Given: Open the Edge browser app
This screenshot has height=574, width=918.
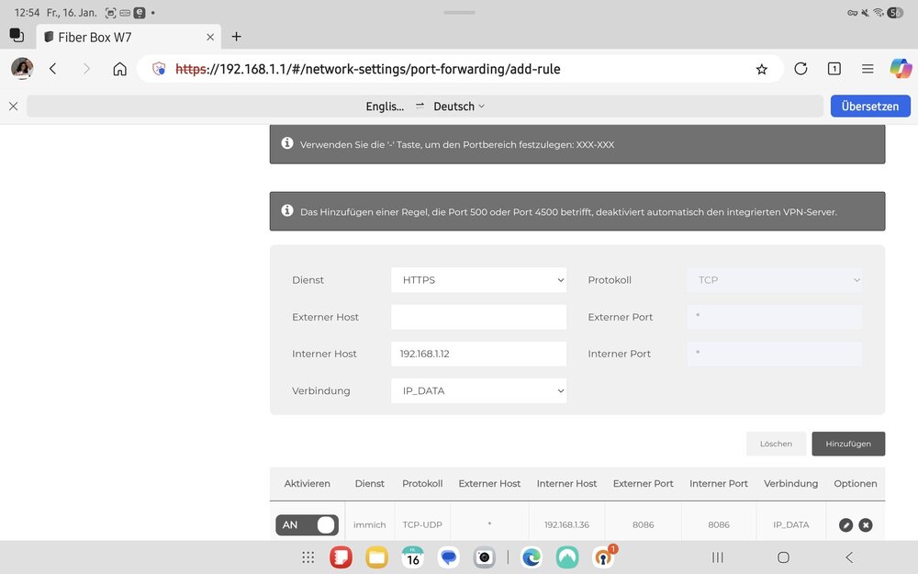Looking at the screenshot, I should 531,557.
